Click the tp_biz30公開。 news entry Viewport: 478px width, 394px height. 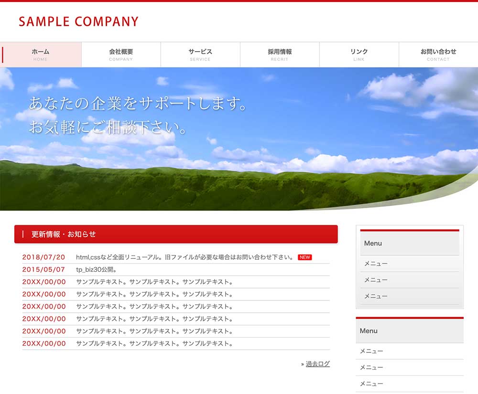pyautogui.click(x=97, y=269)
